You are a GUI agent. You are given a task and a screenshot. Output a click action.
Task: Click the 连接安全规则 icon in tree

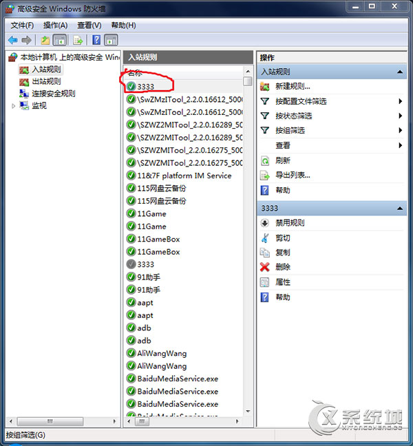point(24,94)
